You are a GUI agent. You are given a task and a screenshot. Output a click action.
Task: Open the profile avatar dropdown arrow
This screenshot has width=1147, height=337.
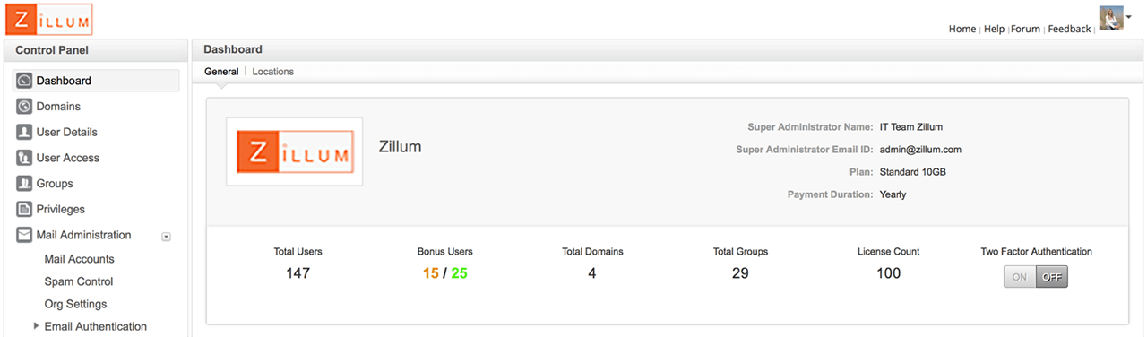coord(1129,17)
